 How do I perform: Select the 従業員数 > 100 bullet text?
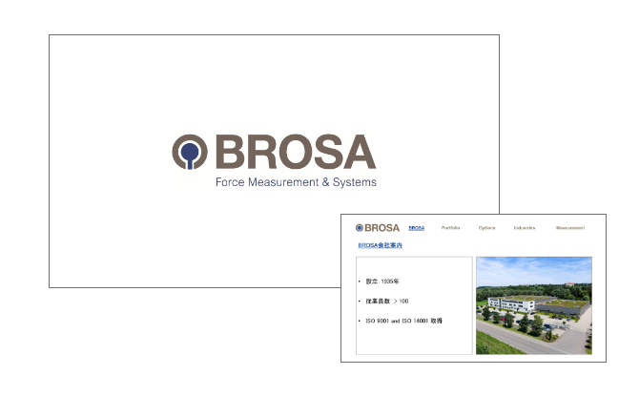387,301
